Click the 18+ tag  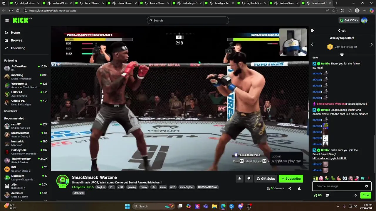[x=112, y=187]
